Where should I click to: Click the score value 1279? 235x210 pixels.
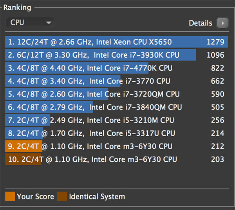click(215, 42)
